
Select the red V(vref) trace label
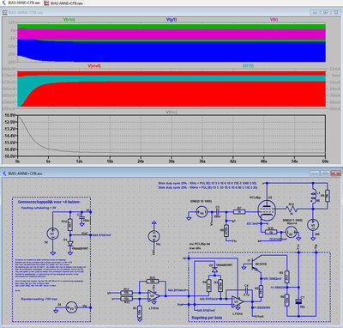click(94, 66)
